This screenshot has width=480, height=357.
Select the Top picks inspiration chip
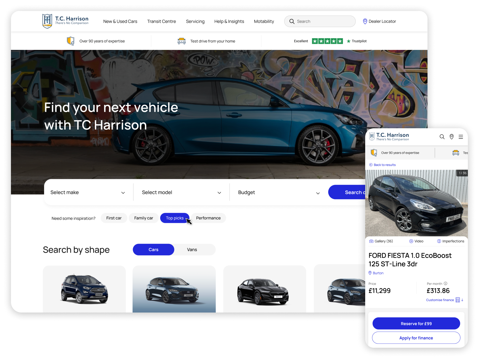175,218
